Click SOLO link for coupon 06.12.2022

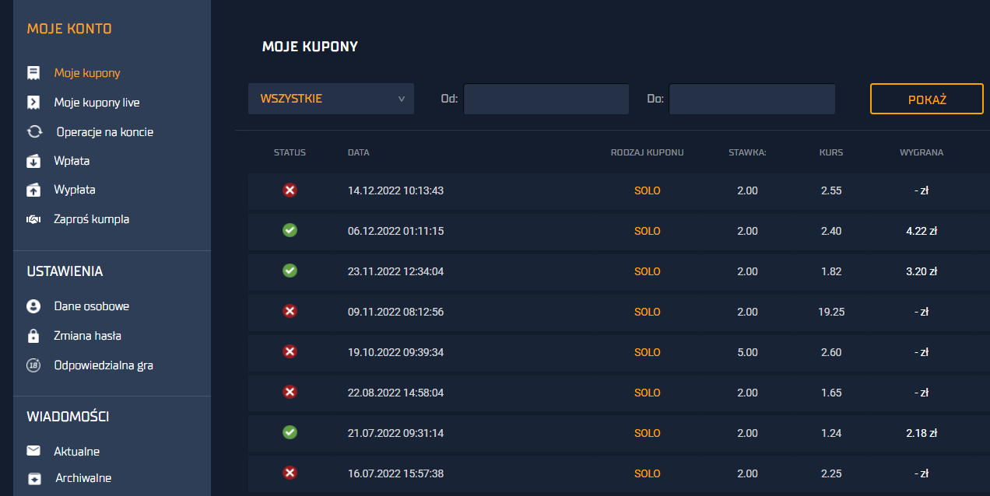pyautogui.click(x=647, y=231)
